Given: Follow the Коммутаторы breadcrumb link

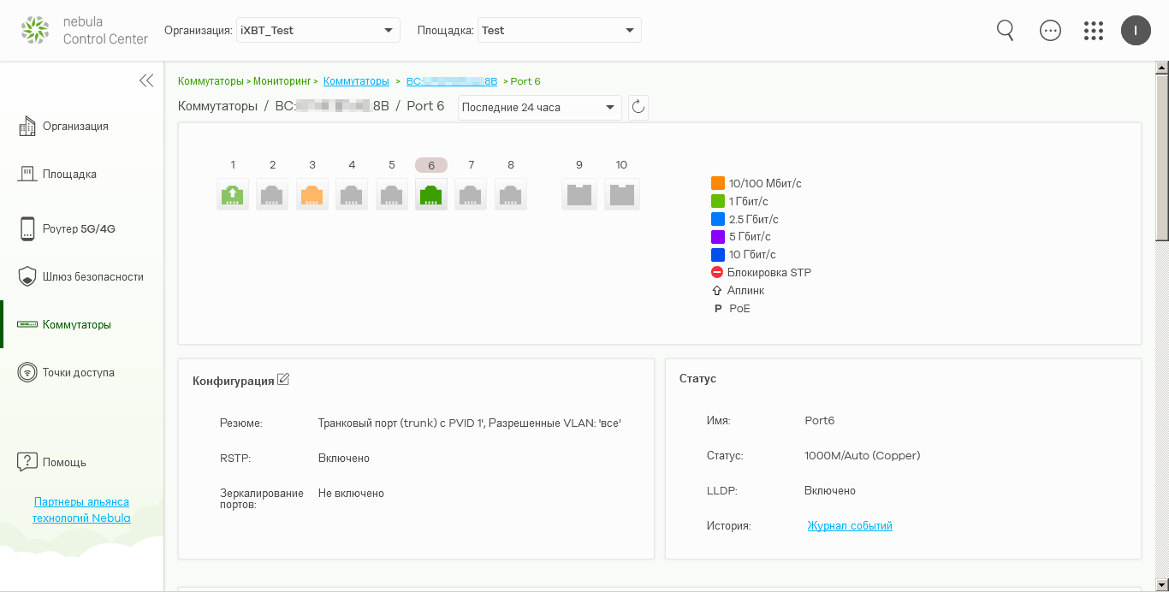Looking at the screenshot, I should point(356,81).
